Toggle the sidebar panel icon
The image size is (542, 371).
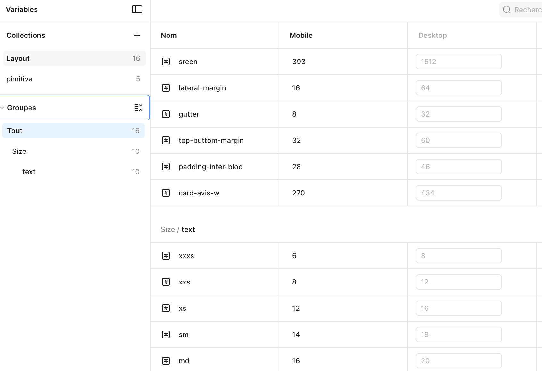[x=137, y=10]
